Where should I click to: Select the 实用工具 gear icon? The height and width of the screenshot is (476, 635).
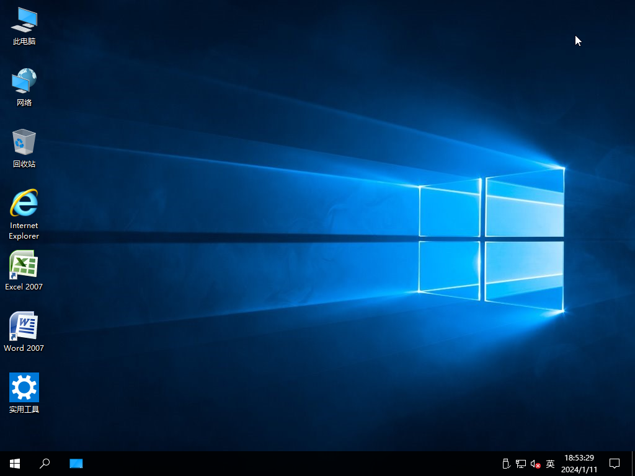pos(24,393)
